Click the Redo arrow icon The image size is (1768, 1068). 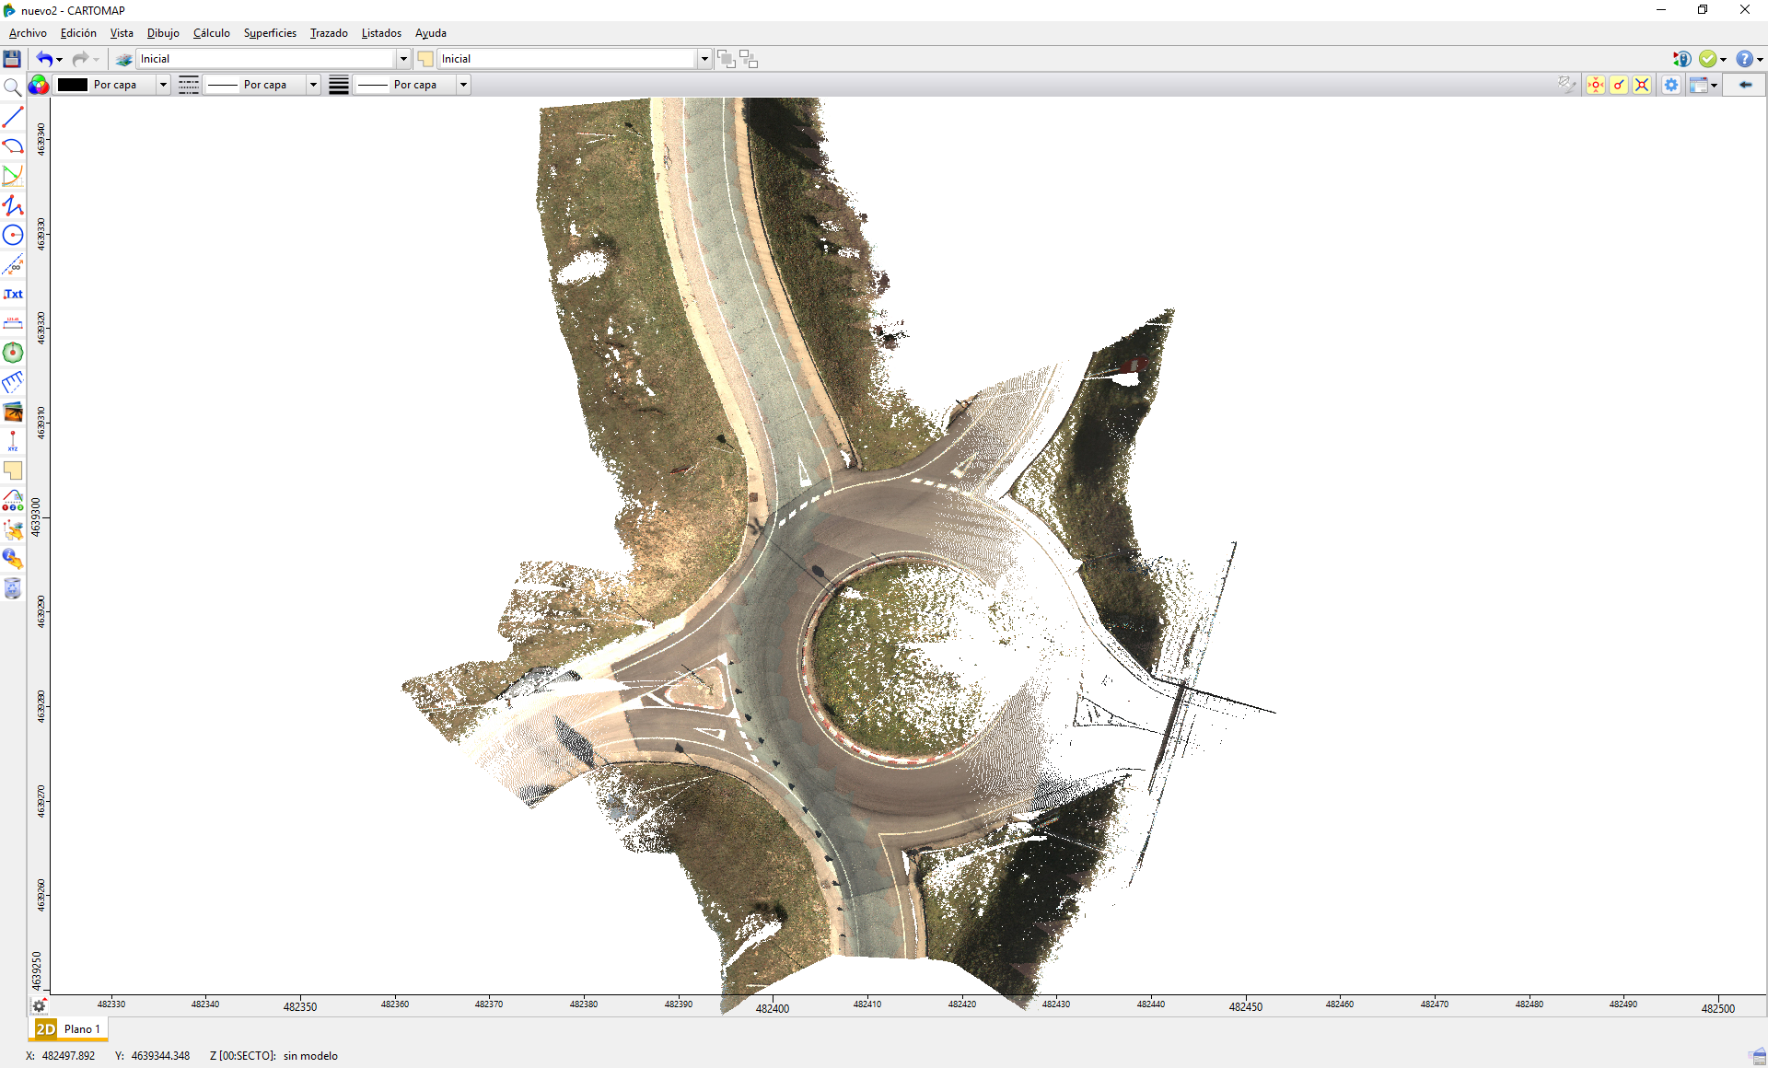click(80, 59)
